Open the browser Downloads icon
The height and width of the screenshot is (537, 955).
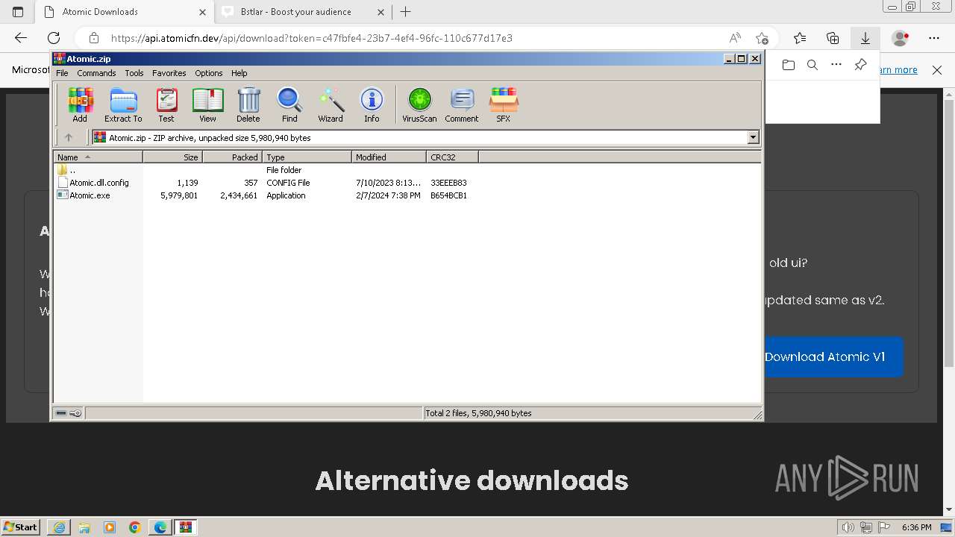(865, 38)
